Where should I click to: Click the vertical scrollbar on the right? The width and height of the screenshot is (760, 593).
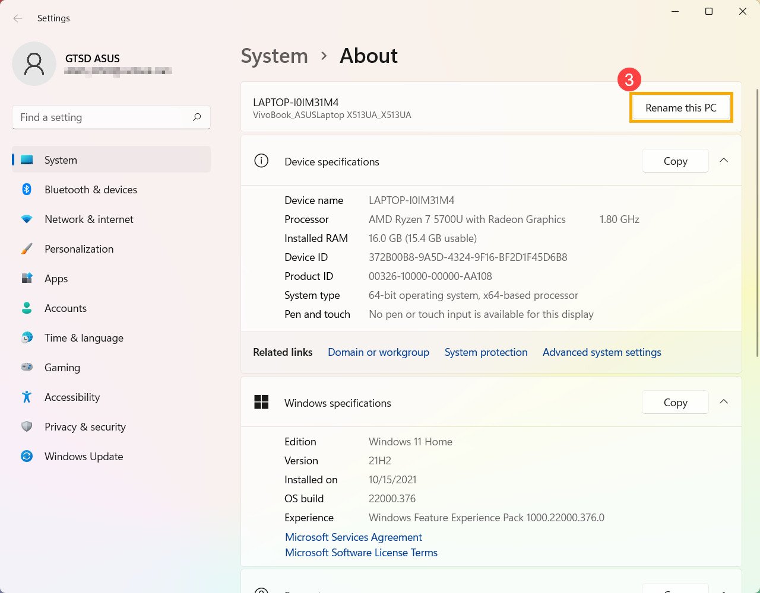click(x=756, y=222)
